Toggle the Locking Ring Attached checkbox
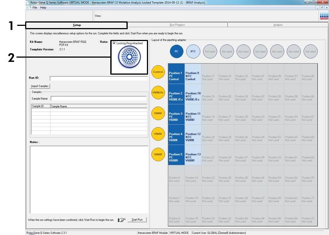 [114, 43]
